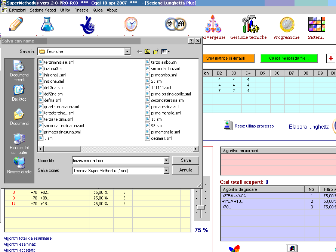Click the +1°BA +13.. algorithm row
336x252 pixels.
pos(278,201)
